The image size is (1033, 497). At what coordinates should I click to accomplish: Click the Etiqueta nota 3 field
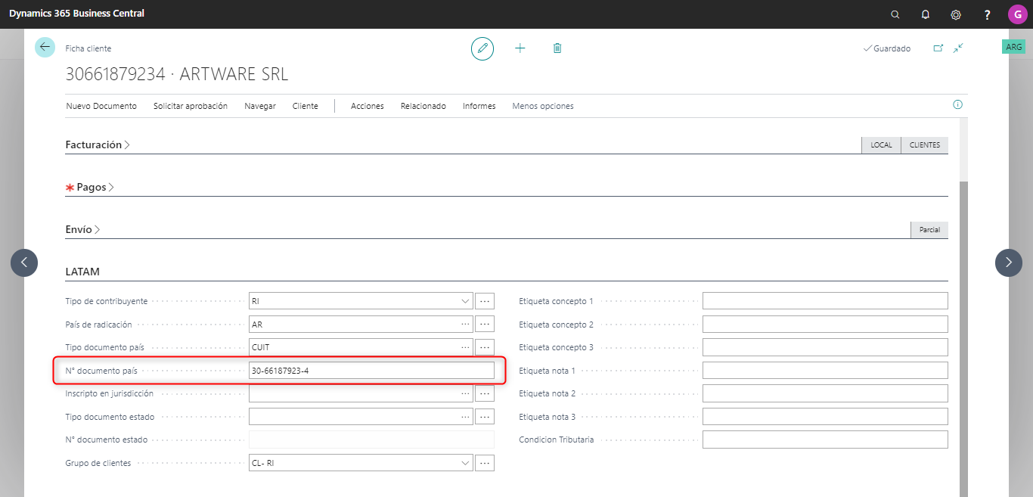click(825, 417)
